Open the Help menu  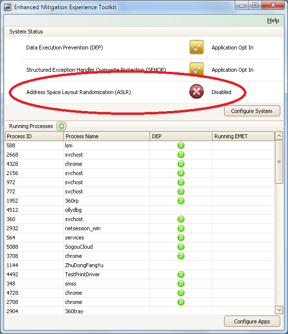click(273, 20)
